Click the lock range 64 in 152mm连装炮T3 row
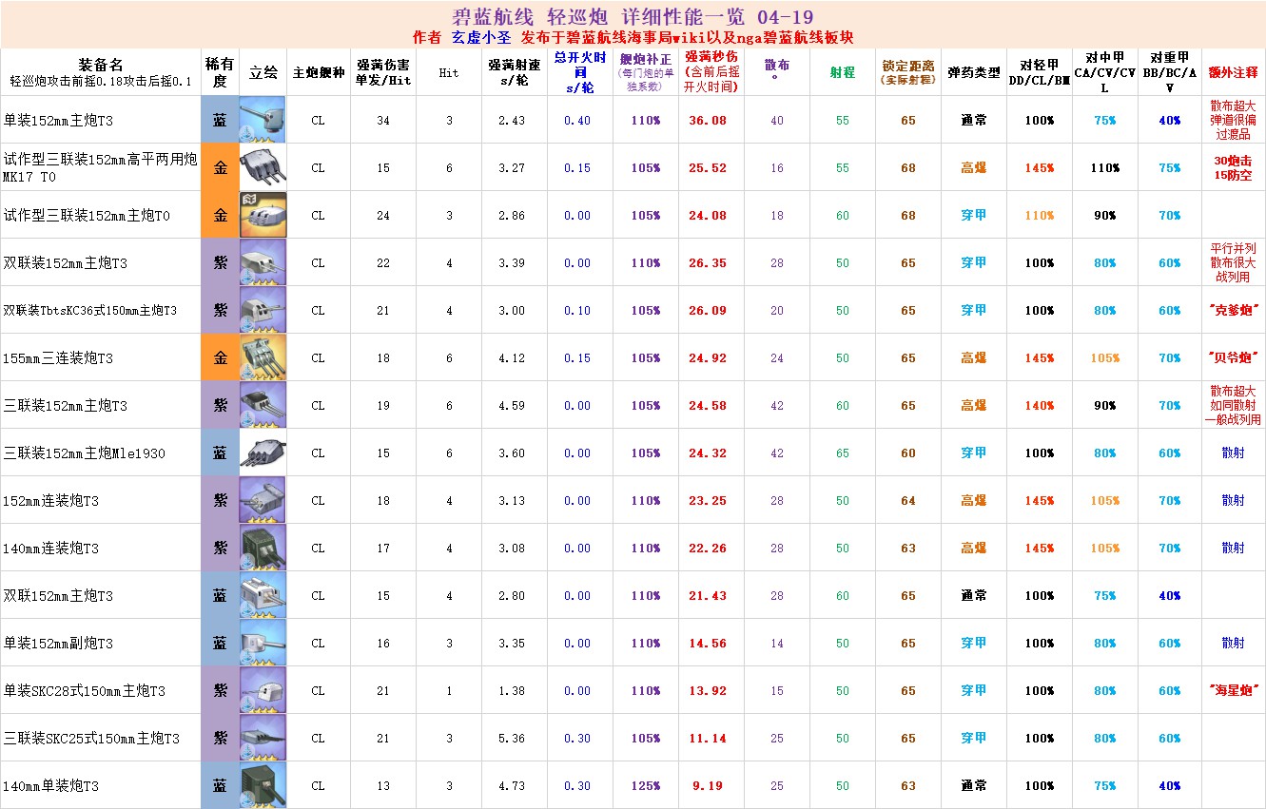The width and height of the screenshot is (1266, 809). 908,501
